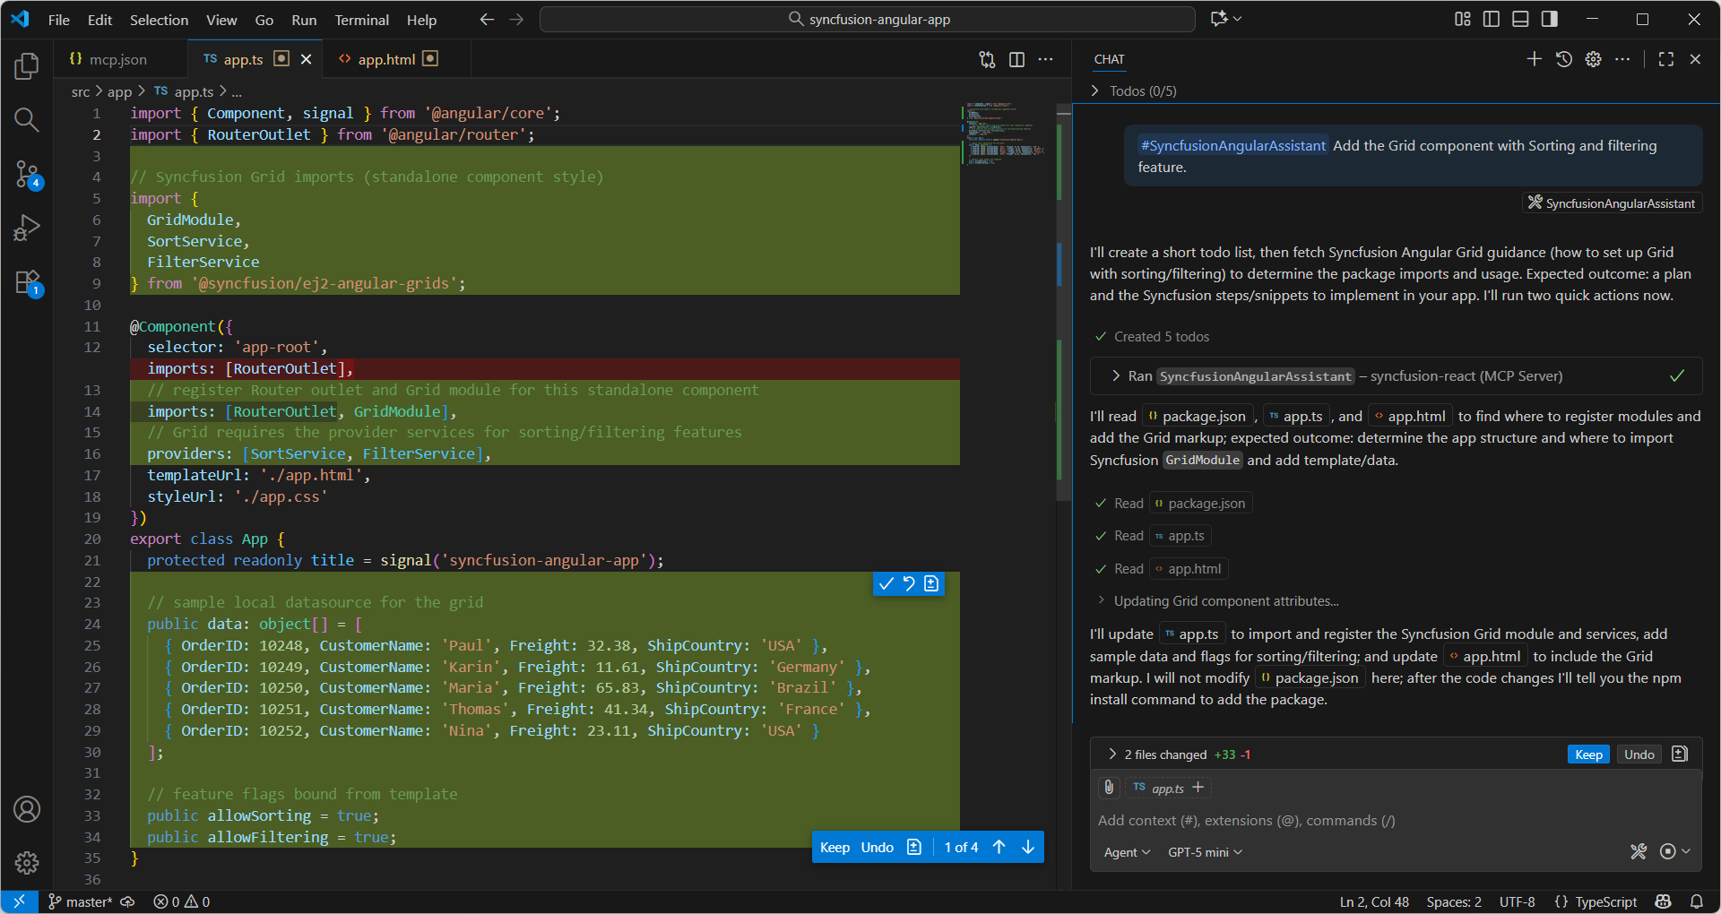Open the Search view

(x=27, y=119)
